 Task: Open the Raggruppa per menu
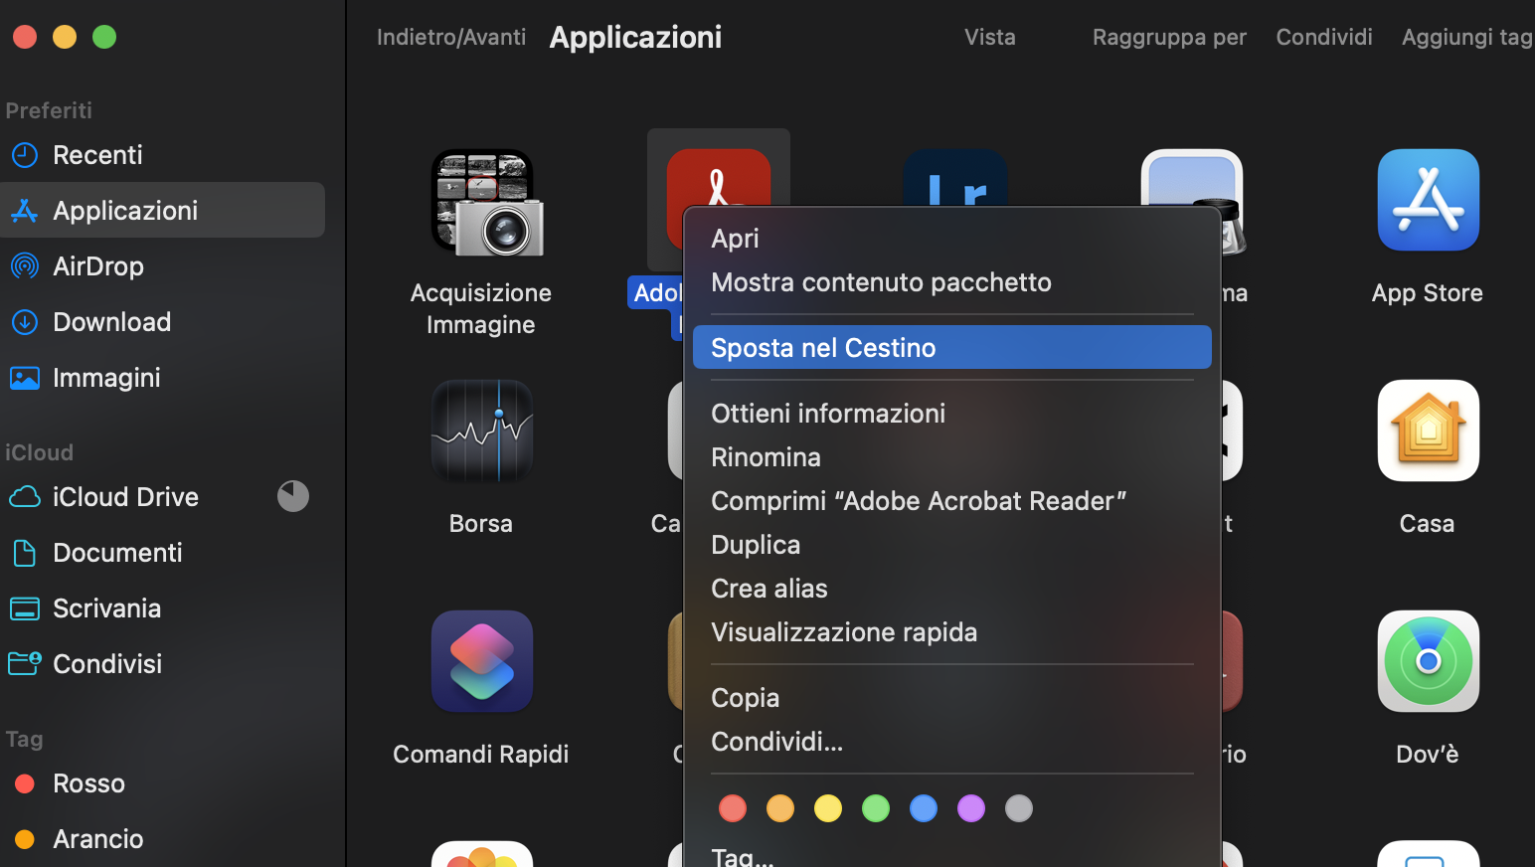click(x=1169, y=37)
